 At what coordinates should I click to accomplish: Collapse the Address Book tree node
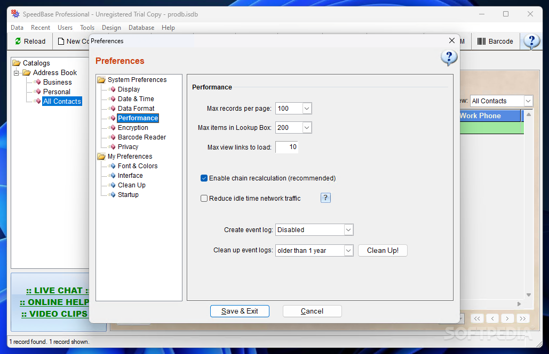coord(17,73)
